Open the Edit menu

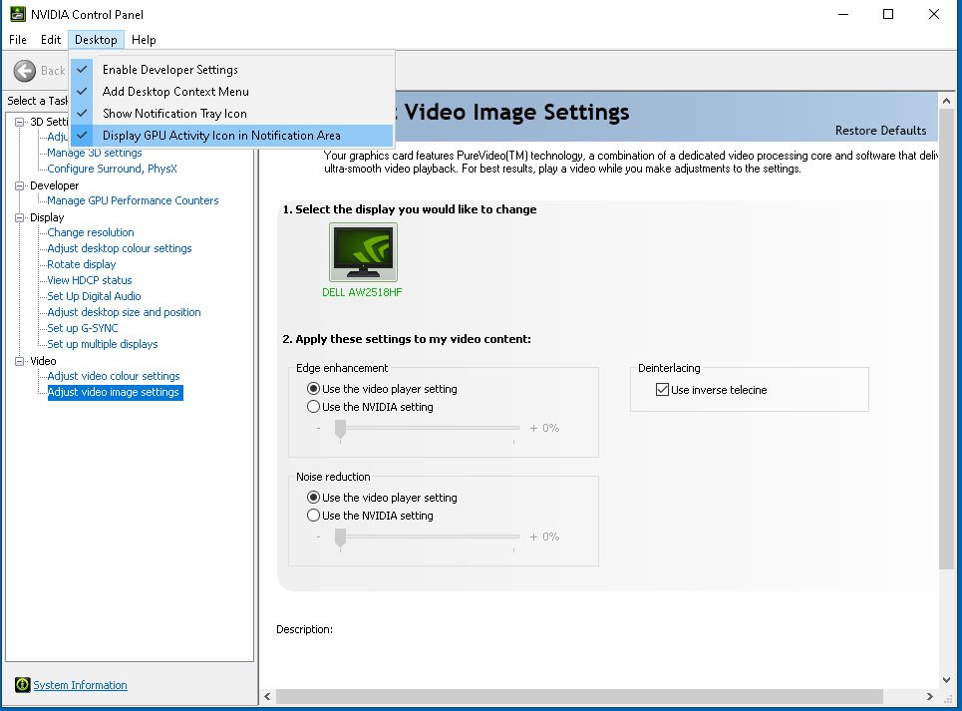(x=51, y=40)
